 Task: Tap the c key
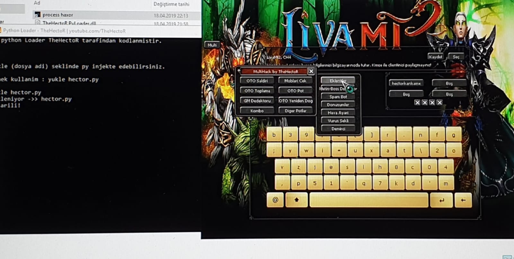click(412, 167)
